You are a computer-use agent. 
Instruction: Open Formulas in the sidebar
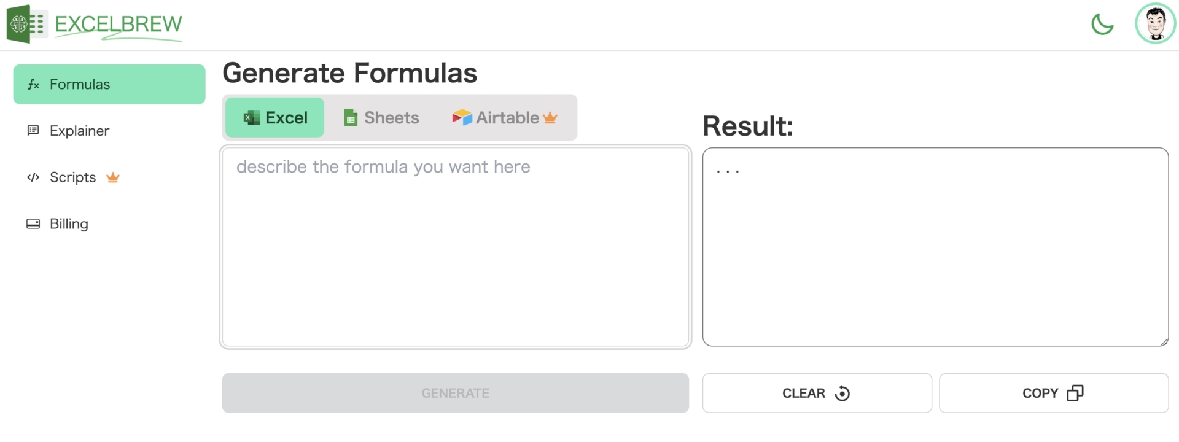click(109, 84)
